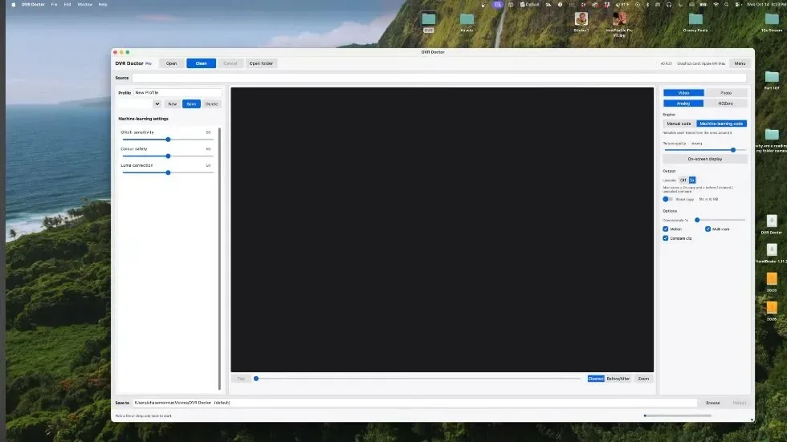Uncheck the Compare clip option

point(666,238)
